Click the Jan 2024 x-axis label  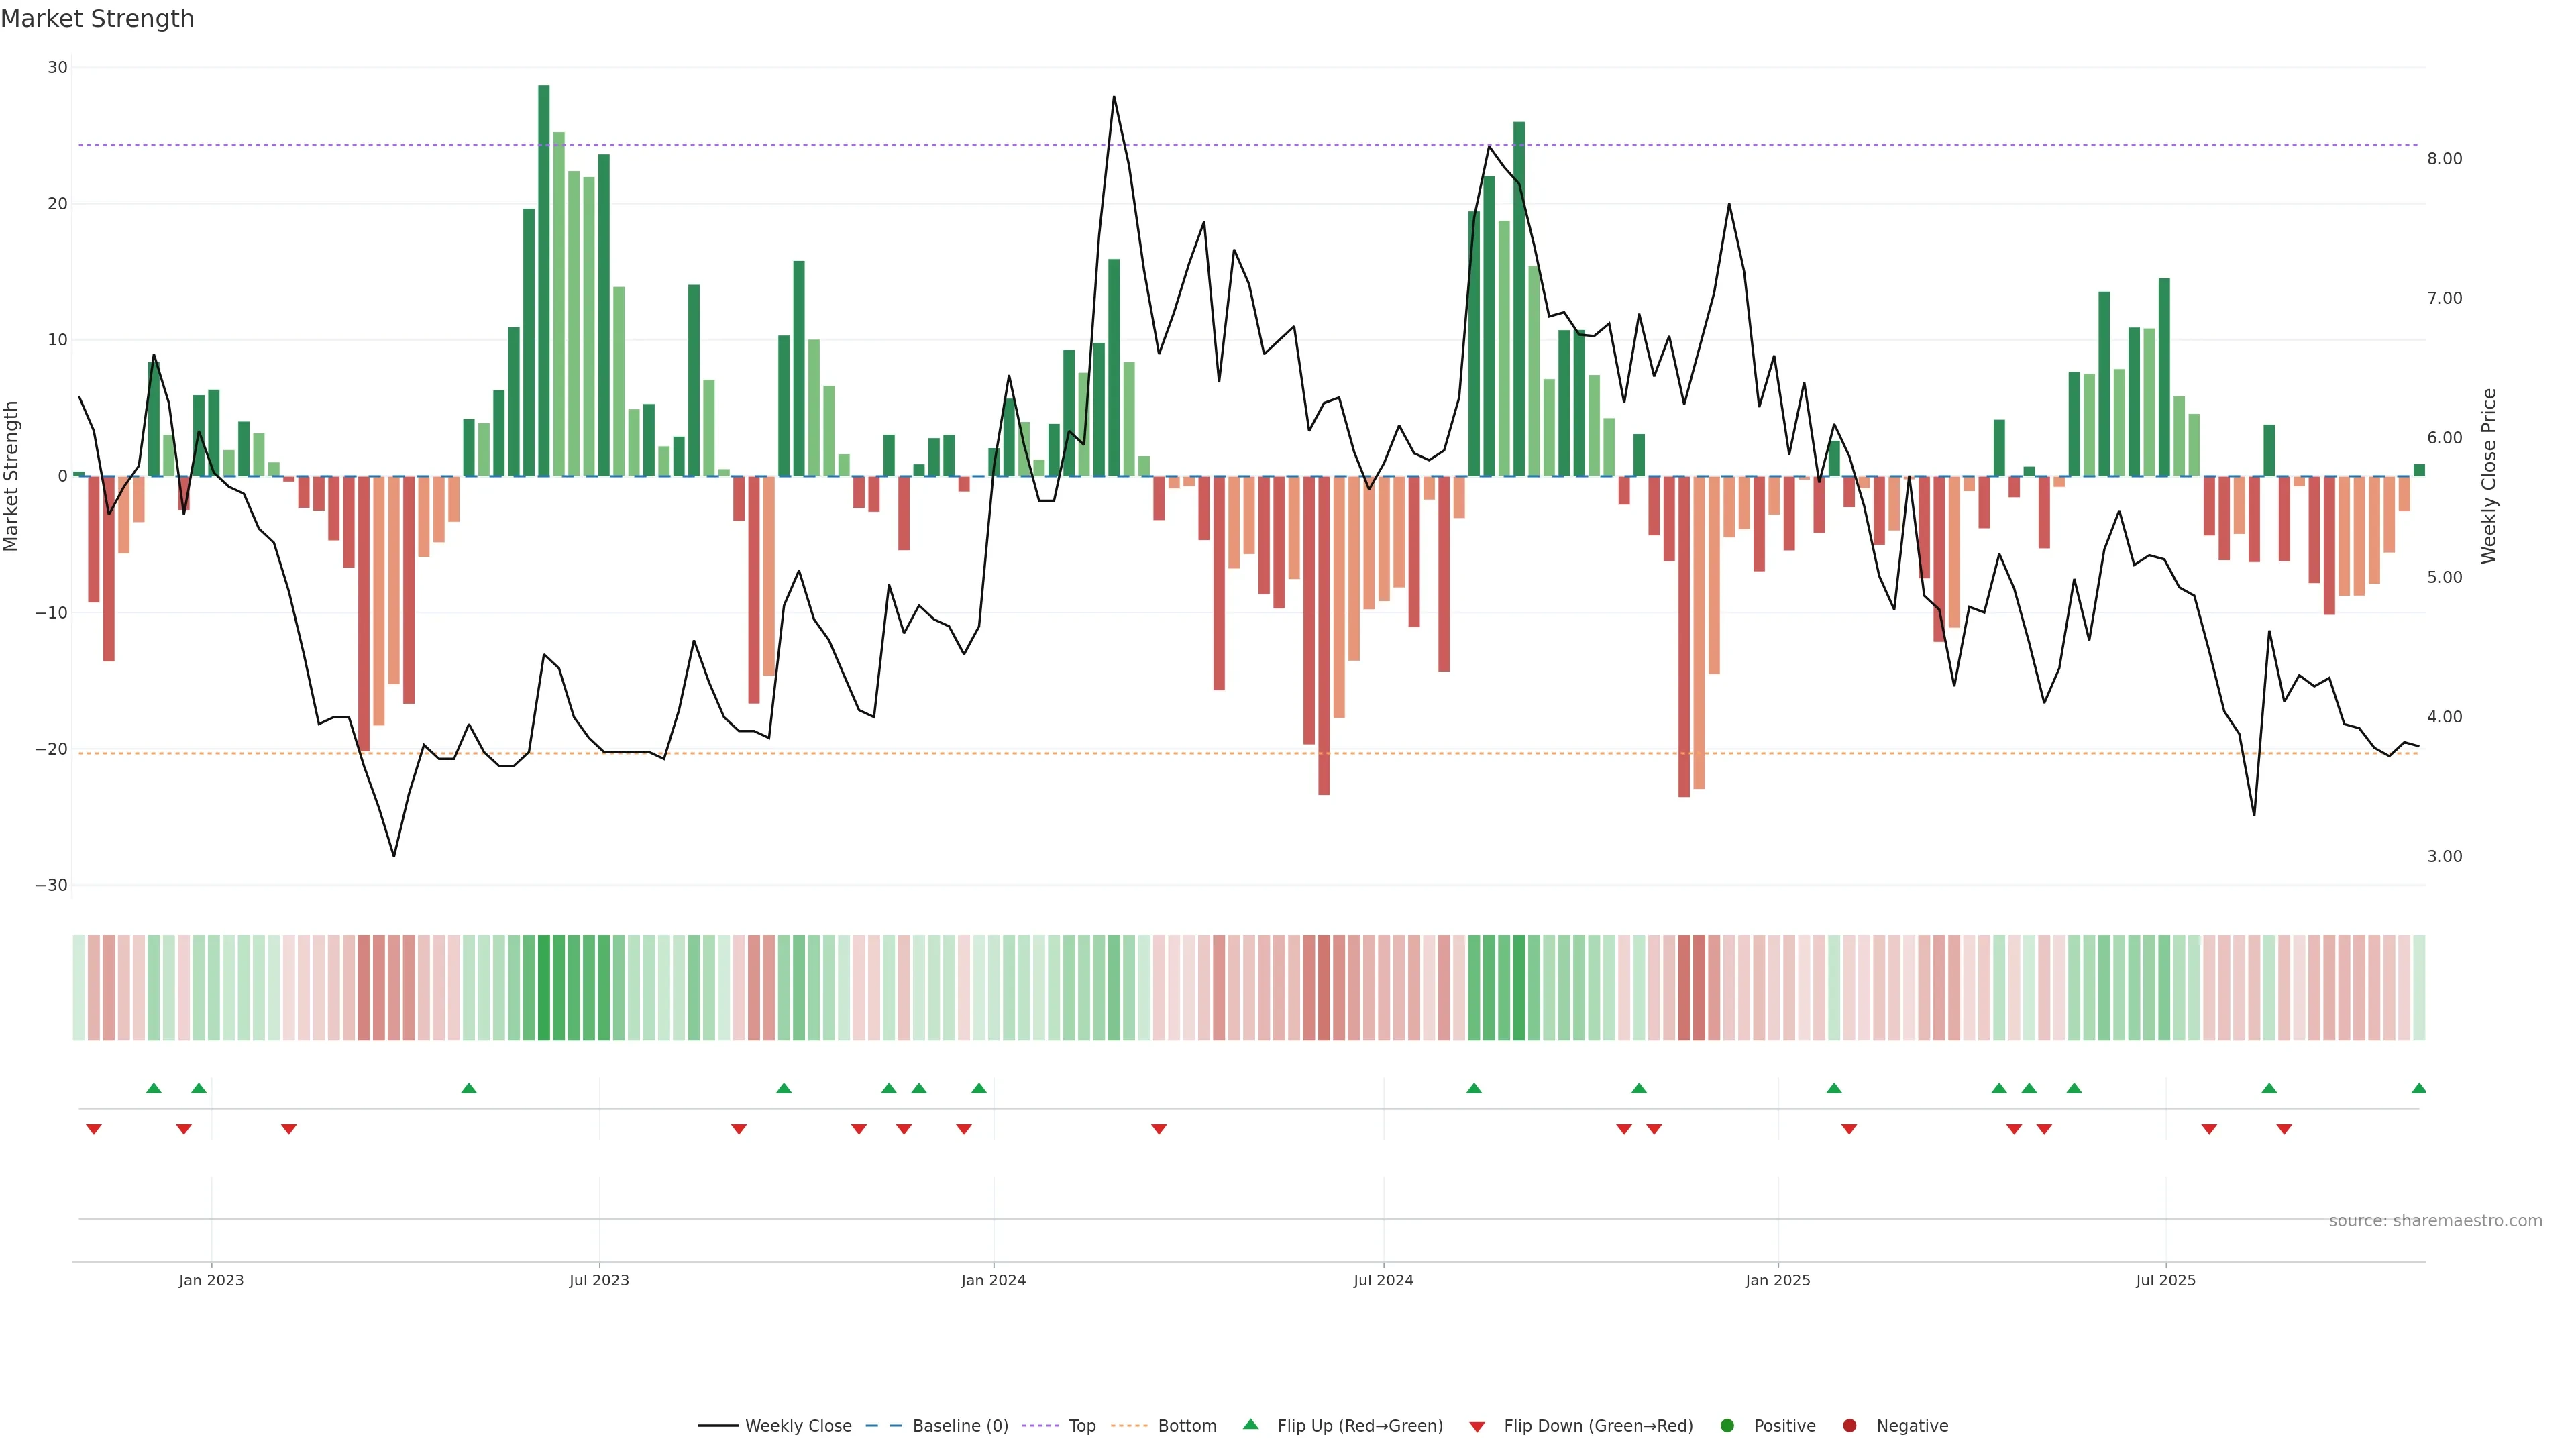pyautogui.click(x=993, y=1280)
